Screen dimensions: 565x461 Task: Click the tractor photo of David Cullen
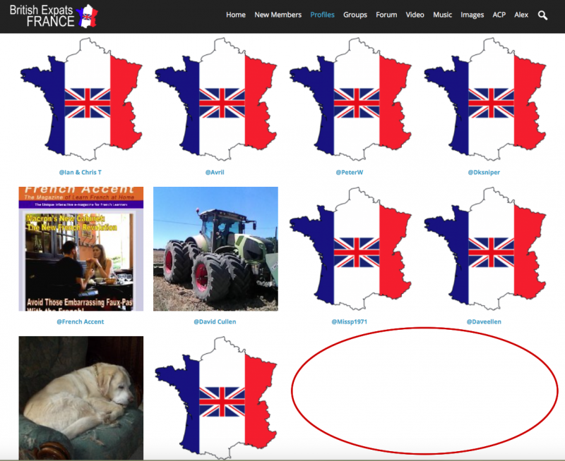pyautogui.click(x=215, y=249)
